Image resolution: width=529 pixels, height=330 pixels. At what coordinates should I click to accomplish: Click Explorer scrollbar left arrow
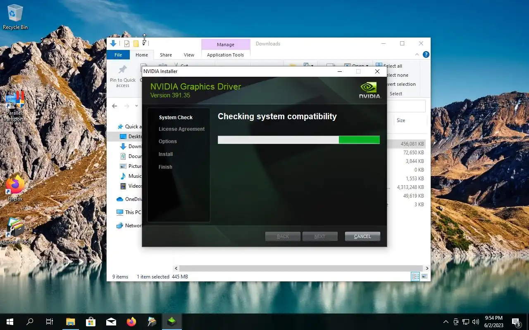click(176, 268)
